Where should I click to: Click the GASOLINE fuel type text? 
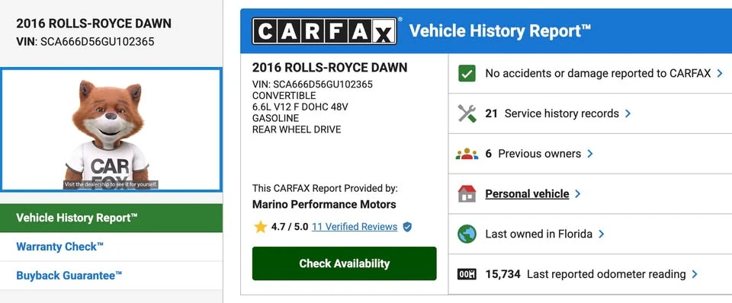click(x=275, y=119)
